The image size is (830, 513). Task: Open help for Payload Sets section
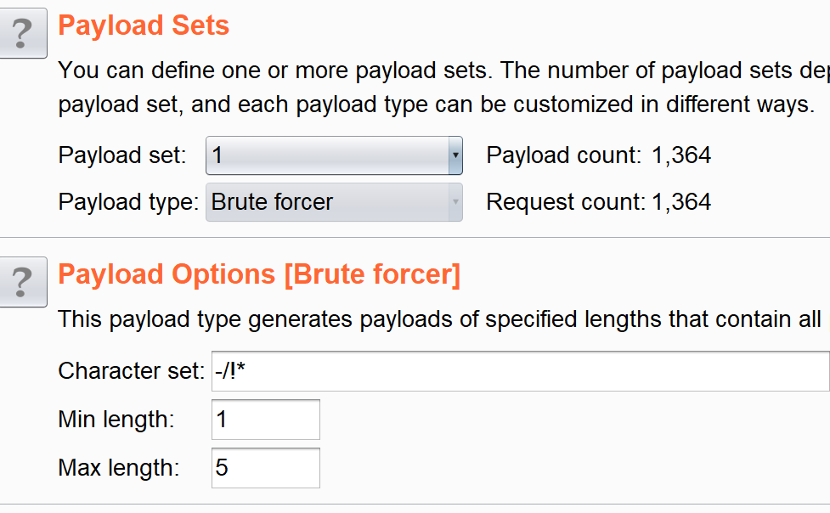22,33
